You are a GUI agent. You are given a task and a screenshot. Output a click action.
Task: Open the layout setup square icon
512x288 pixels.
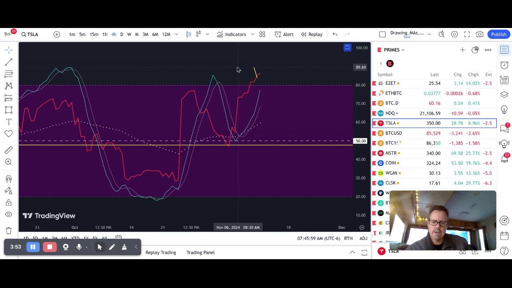pyautogui.click(x=382, y=34)
